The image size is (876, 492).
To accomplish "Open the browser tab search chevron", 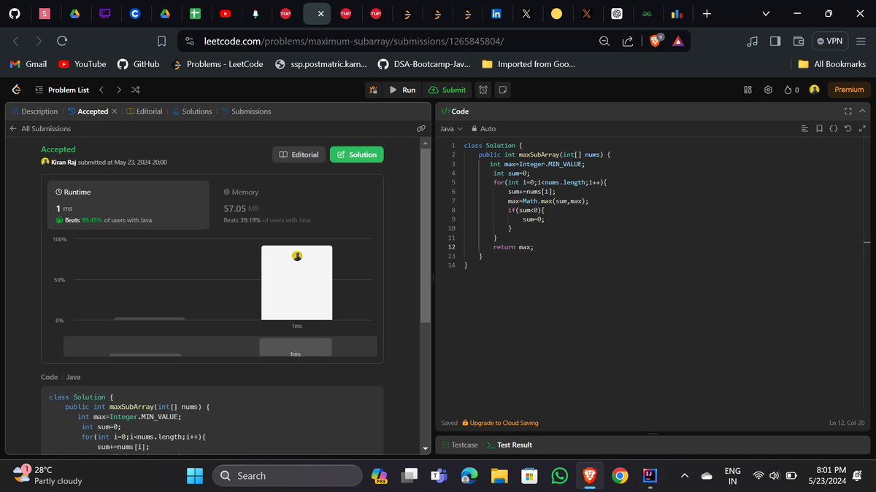I will pos(766,14).
